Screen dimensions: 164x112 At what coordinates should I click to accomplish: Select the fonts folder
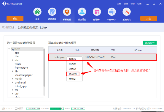tap(18, 64)
